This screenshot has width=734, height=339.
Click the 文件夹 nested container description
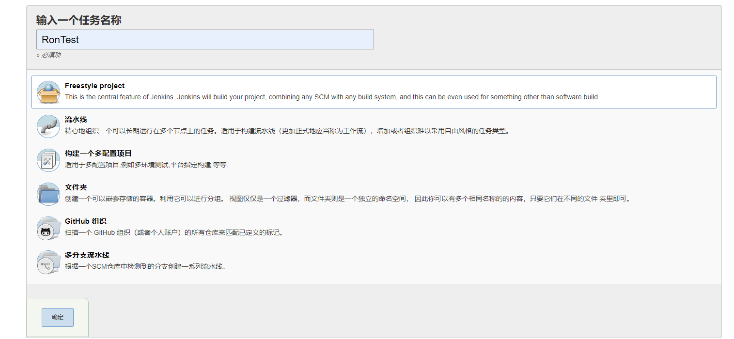point(347,199)
